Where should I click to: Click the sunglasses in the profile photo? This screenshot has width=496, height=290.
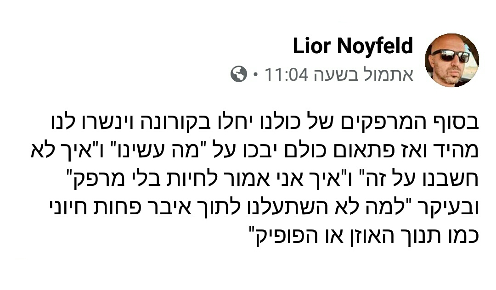451,56
